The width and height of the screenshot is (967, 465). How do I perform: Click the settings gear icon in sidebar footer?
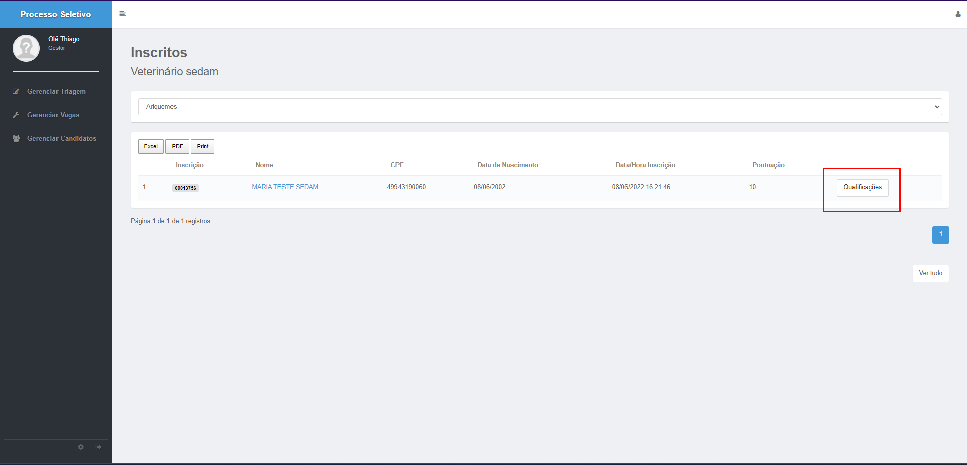(81, 447)
